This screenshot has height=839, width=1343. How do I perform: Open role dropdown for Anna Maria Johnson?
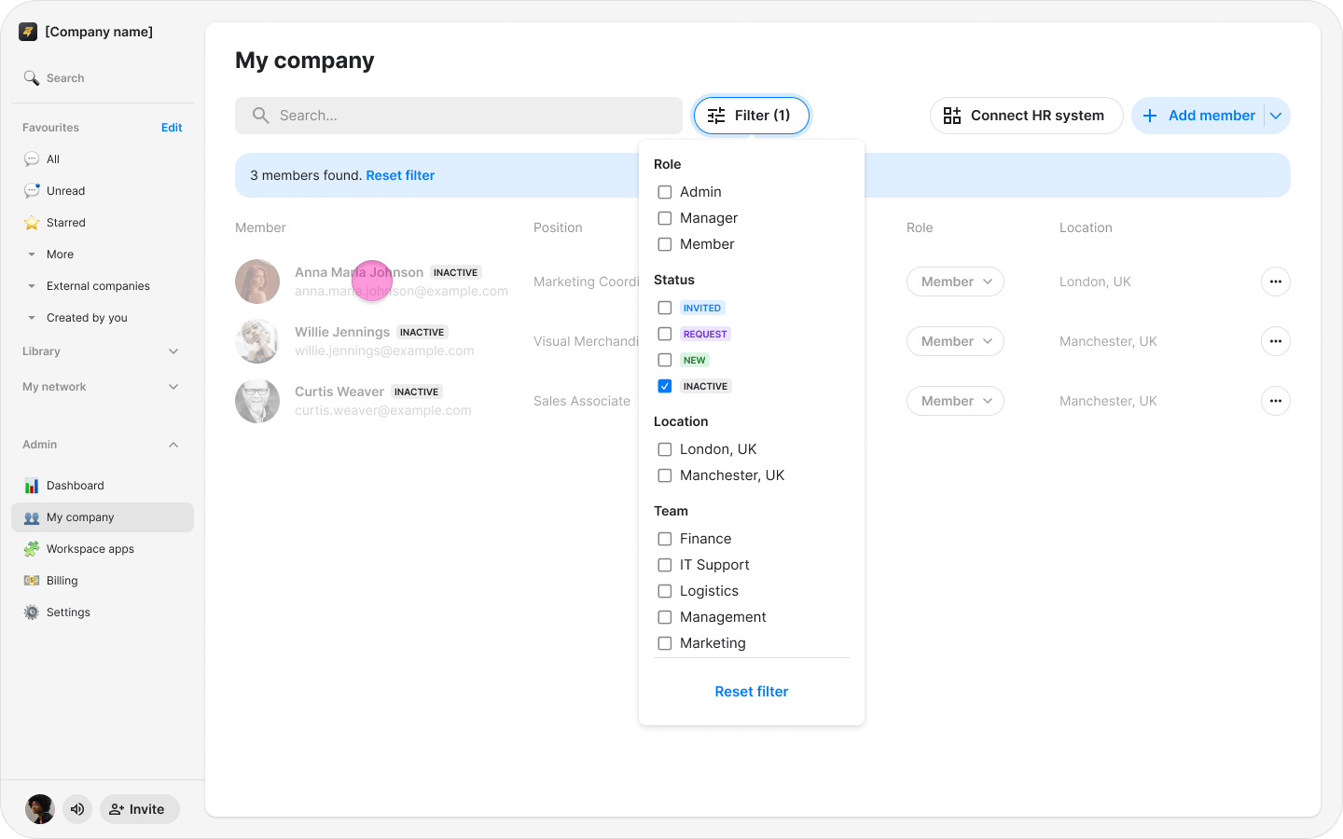(955, 282)
